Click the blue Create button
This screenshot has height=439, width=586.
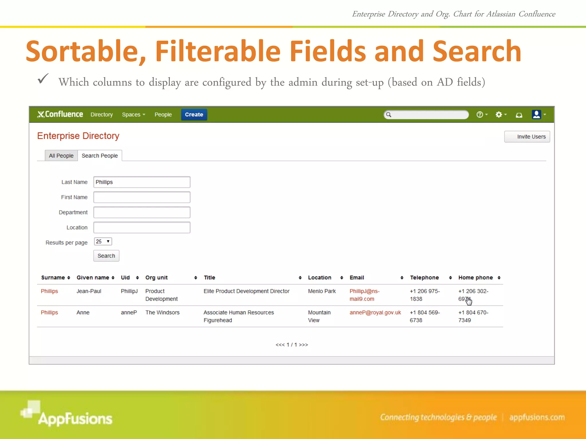(194, 115)
